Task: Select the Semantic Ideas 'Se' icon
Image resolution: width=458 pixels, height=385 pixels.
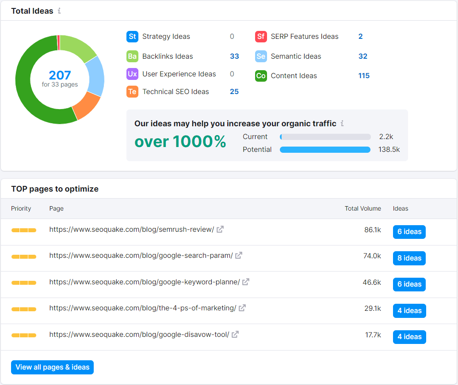Action: point(261,56)
